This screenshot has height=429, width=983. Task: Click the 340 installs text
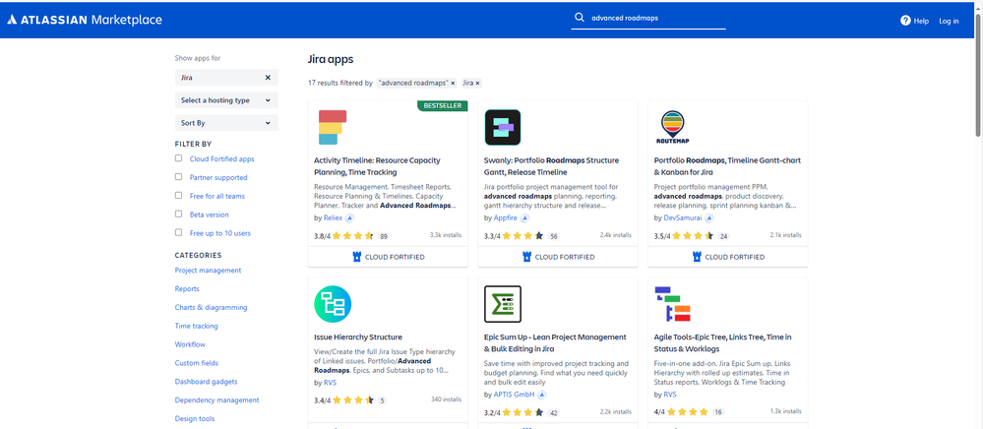pyautogui.click(x=447, y=398)
